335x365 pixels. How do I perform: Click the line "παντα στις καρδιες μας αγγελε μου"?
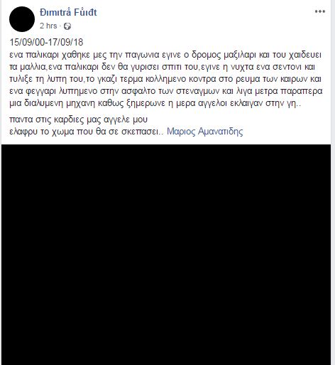coord(79,120)
